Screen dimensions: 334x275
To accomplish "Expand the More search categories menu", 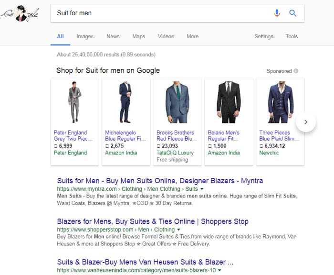I will pos(193,36).
